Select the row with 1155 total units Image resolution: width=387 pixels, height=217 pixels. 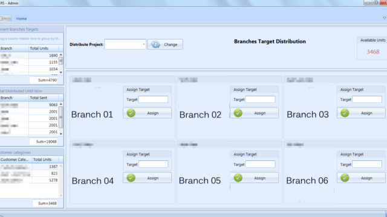point(29,62)
